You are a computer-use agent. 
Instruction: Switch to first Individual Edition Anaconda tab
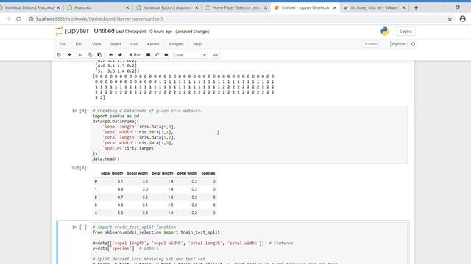click(29, 7)
